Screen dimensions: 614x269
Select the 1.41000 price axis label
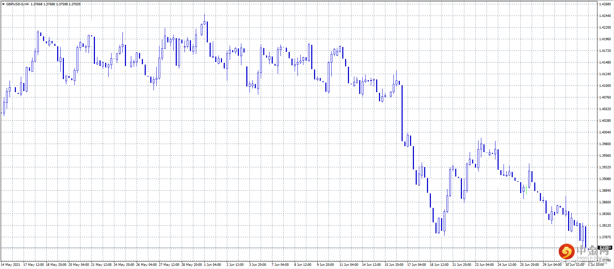605,86
